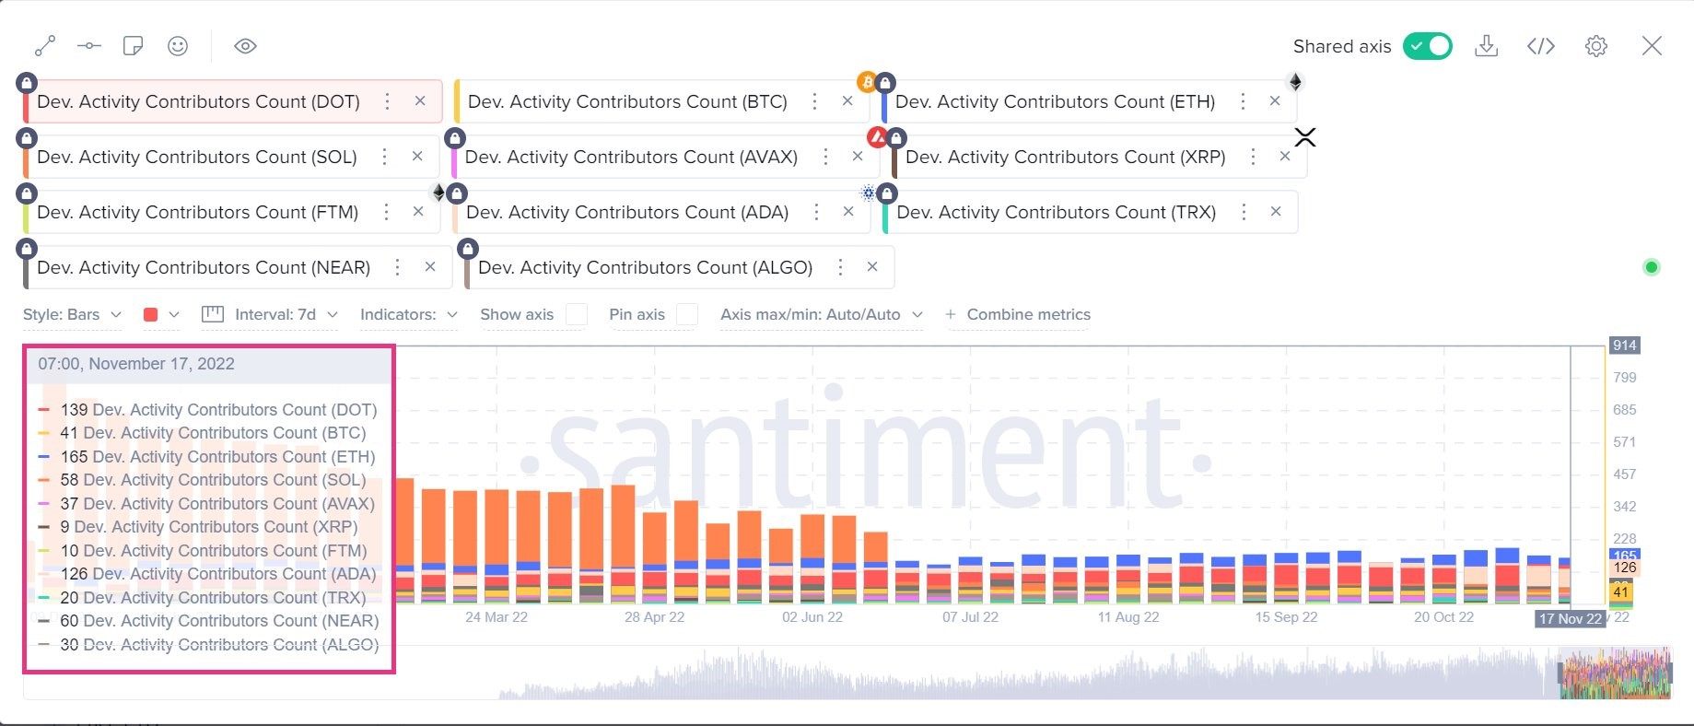Toggle the Shared axis switch
1694x726 pixels.
(1427, 46)
